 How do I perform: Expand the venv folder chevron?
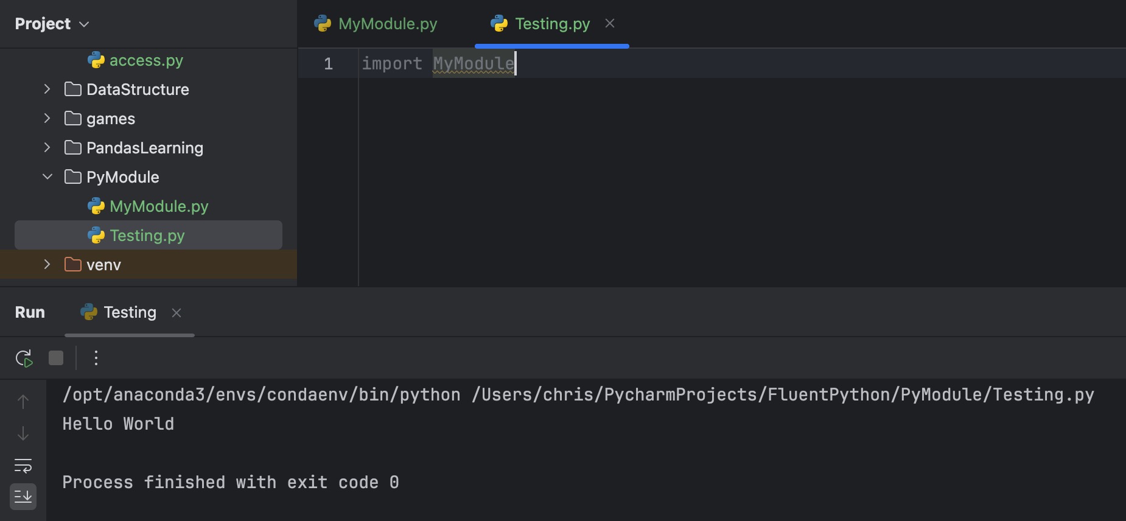coord(47,265)
